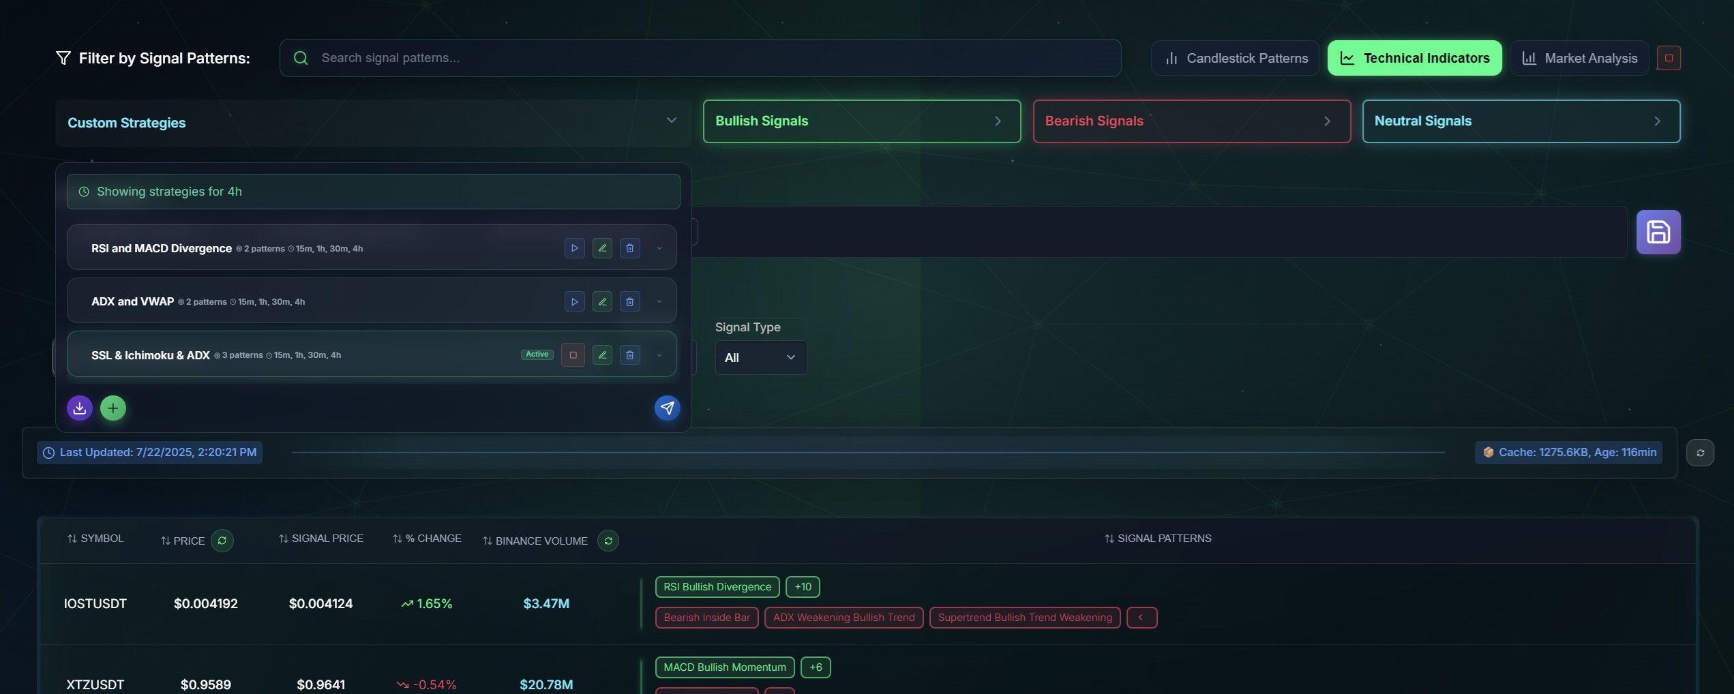Screen dimensions: 1734x694
Task: Refresh the PRICE column
Action: tap(222, 541)
